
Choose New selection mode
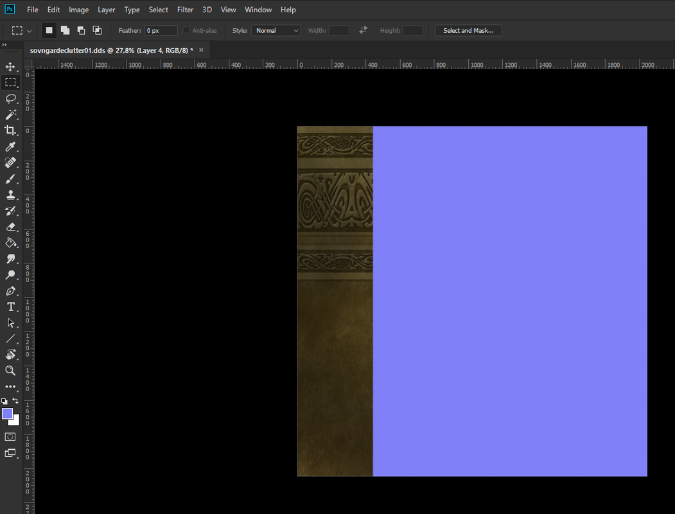click(x=49, y=31)
